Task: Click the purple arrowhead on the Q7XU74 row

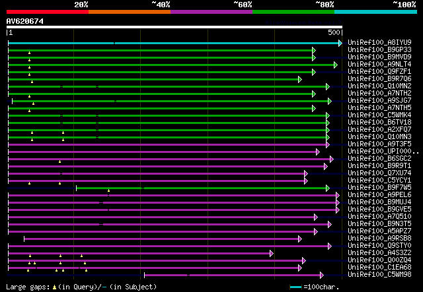Action: (305, 173)
